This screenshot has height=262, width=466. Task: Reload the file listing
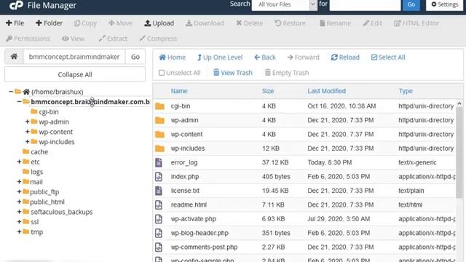(x=345, y=57)
